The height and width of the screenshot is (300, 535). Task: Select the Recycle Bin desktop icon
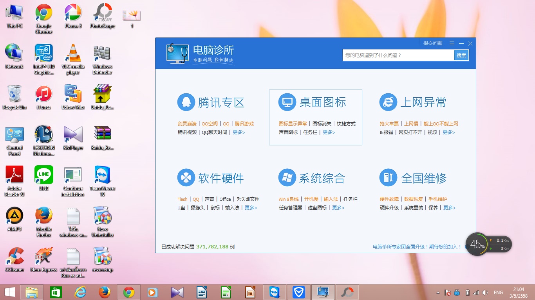(14, 97)
